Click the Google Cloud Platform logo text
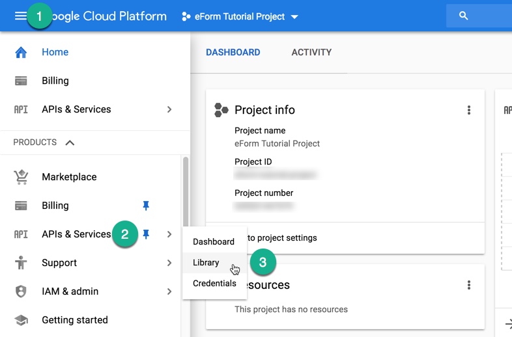The height and width of the screenshot is (337, 512). pos(109,16)
